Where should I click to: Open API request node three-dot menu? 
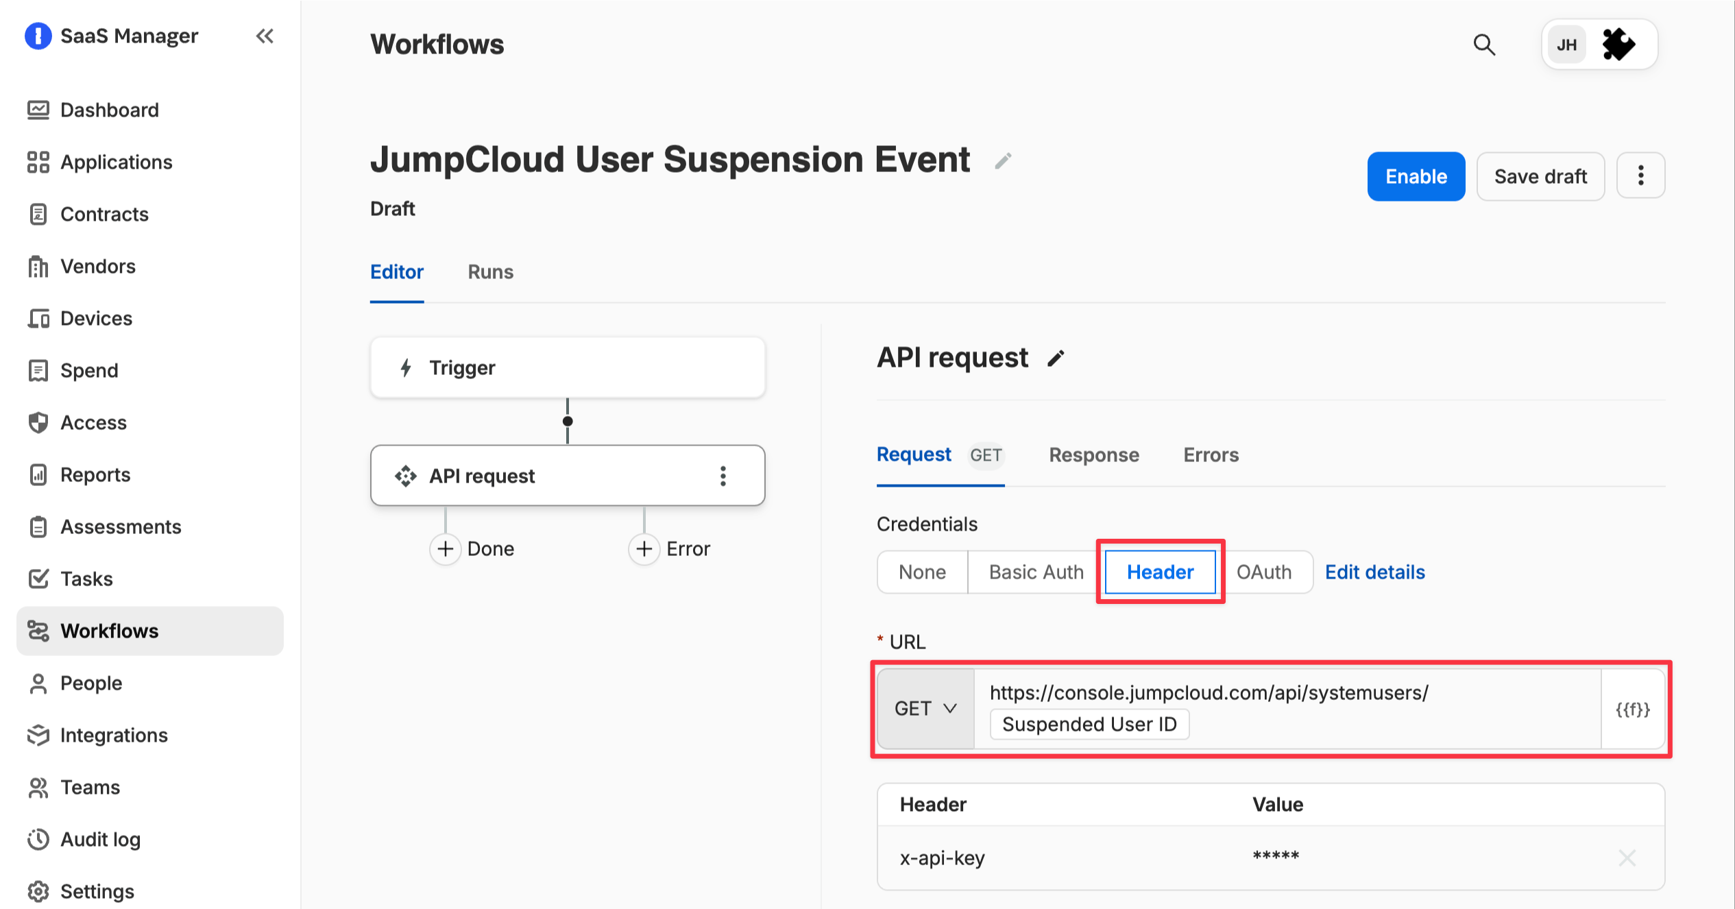723,476
